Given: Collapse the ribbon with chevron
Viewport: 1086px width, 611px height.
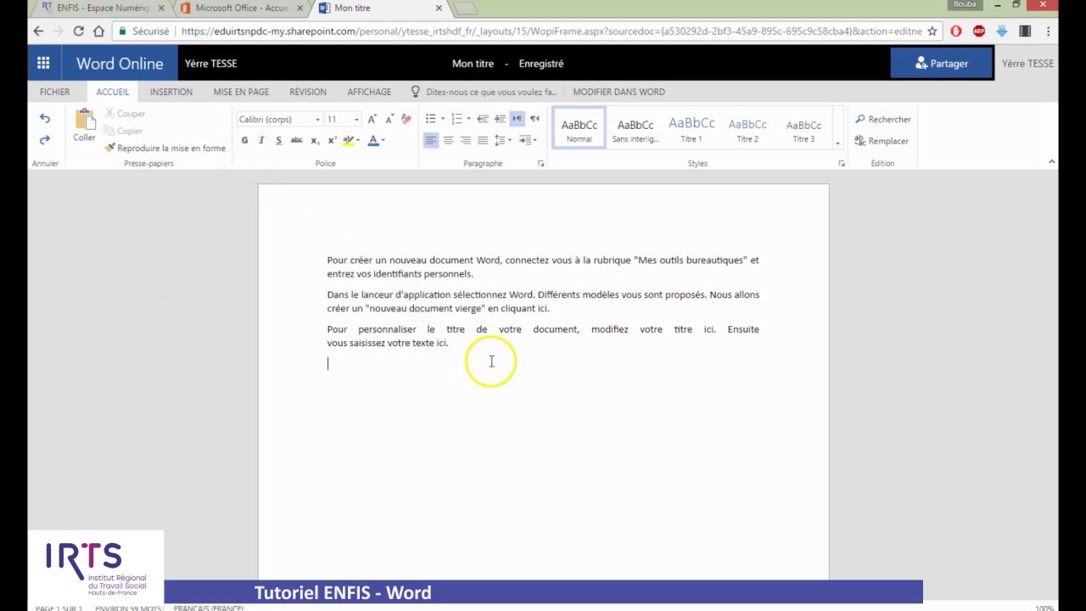Looking at the screenshot, I should click(1052, 161).
